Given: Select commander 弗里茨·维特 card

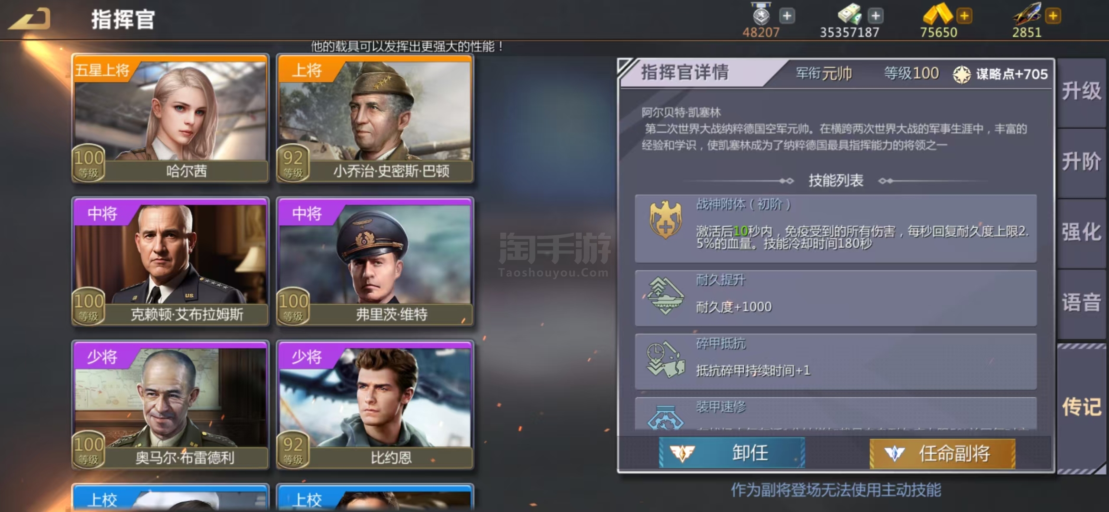Looking at the screenshot, I should coord(375,262).
